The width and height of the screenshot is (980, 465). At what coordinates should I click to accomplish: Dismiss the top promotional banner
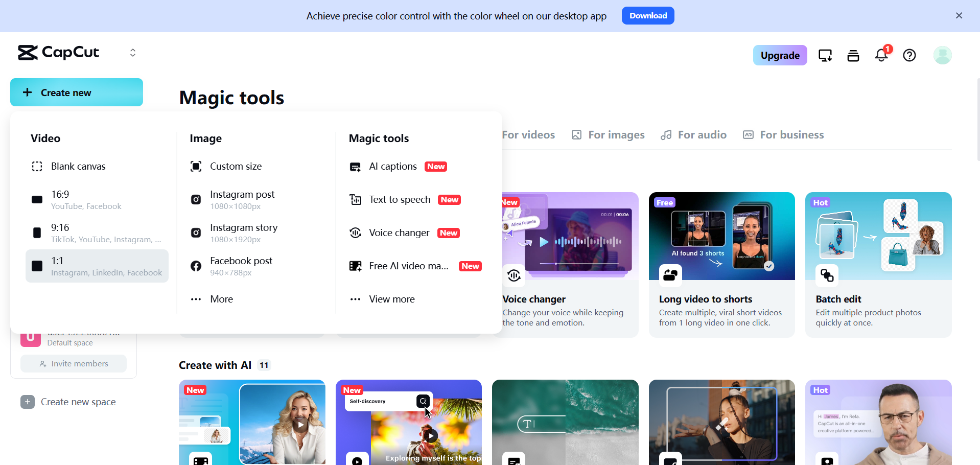[959, 15]
